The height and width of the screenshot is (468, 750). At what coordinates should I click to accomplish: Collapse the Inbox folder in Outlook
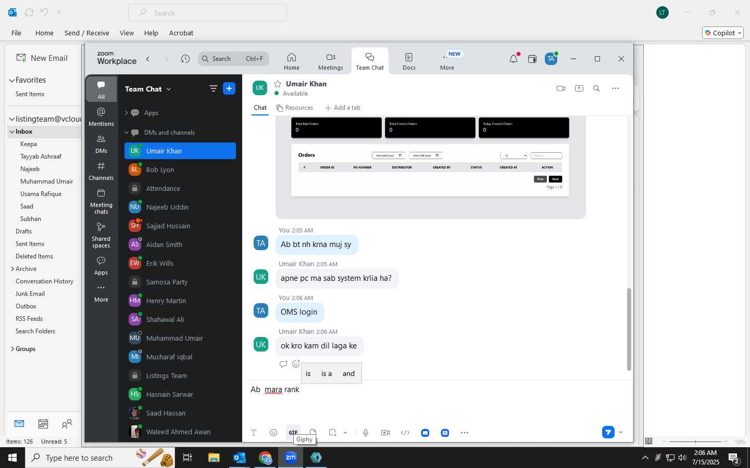[11, 132]
